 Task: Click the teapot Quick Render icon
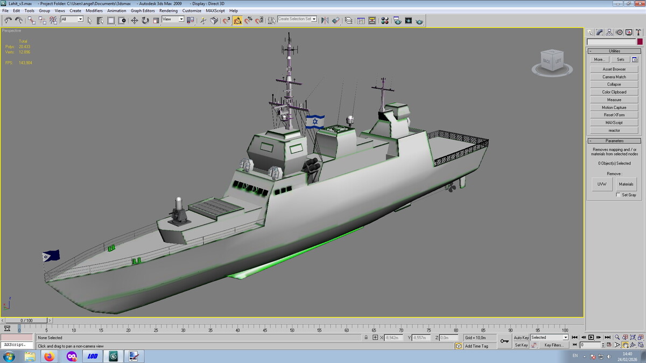pos(419,20)
